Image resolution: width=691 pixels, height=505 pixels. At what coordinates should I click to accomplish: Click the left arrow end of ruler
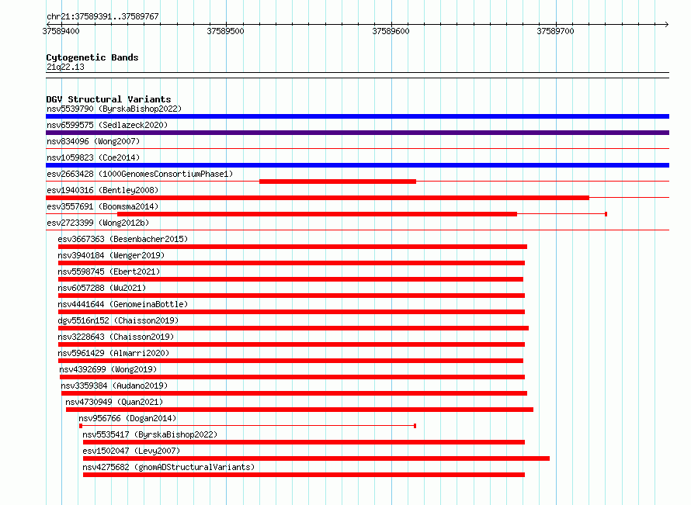tap(48, 24)
